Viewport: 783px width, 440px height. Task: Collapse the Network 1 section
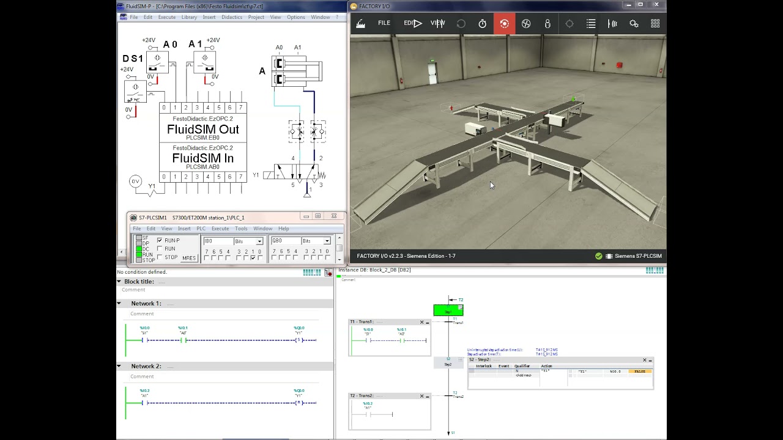tap(119, 304)
